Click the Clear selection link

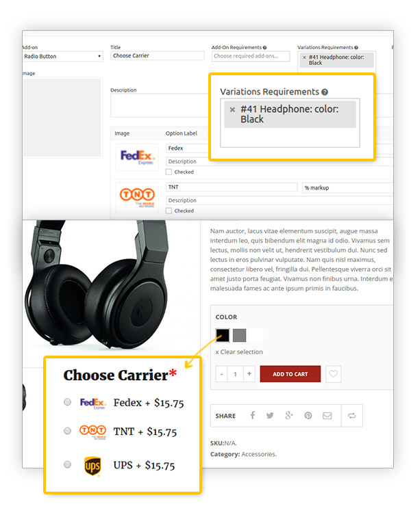pyautogui.click(x=239, y=352)
